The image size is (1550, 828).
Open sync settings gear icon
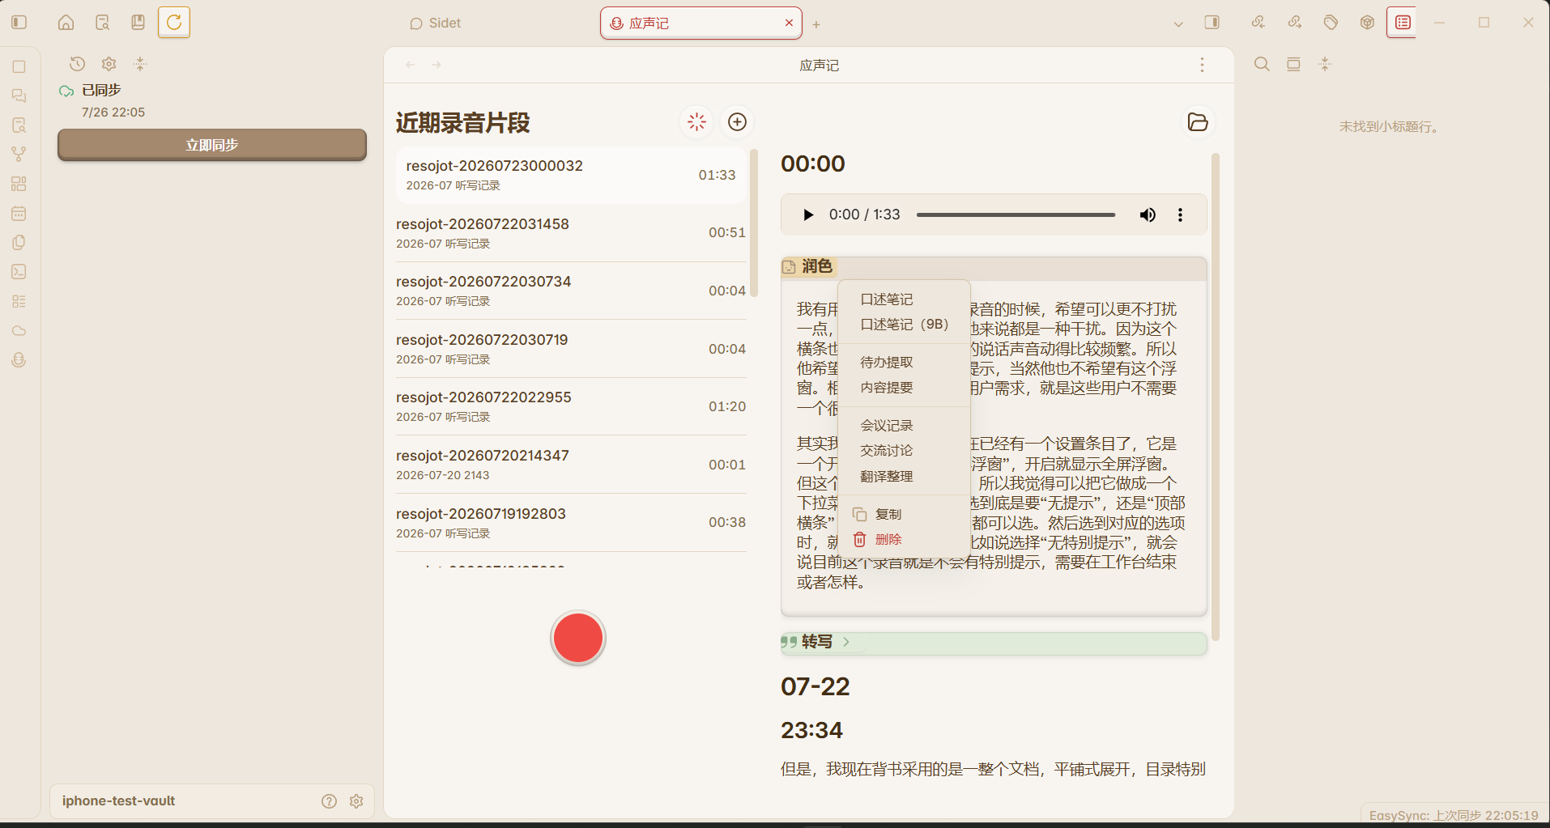[109, 64]
